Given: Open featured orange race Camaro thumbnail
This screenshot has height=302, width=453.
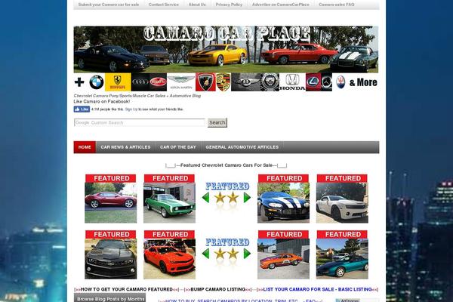Looking at the screenshot, I should (x=283, y=254).
